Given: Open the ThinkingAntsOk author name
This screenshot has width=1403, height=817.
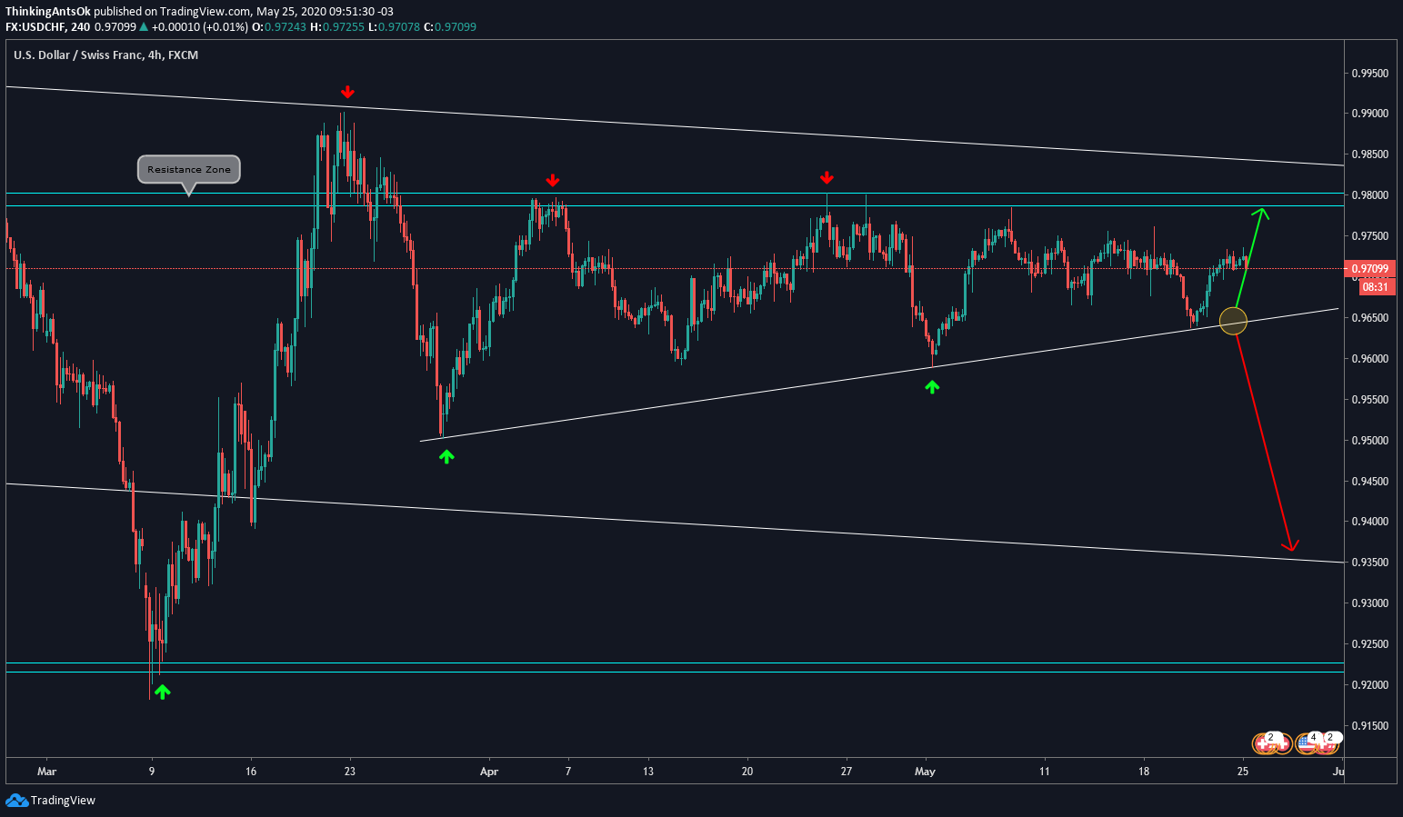Looking at the screenshot, I should 48,12.
